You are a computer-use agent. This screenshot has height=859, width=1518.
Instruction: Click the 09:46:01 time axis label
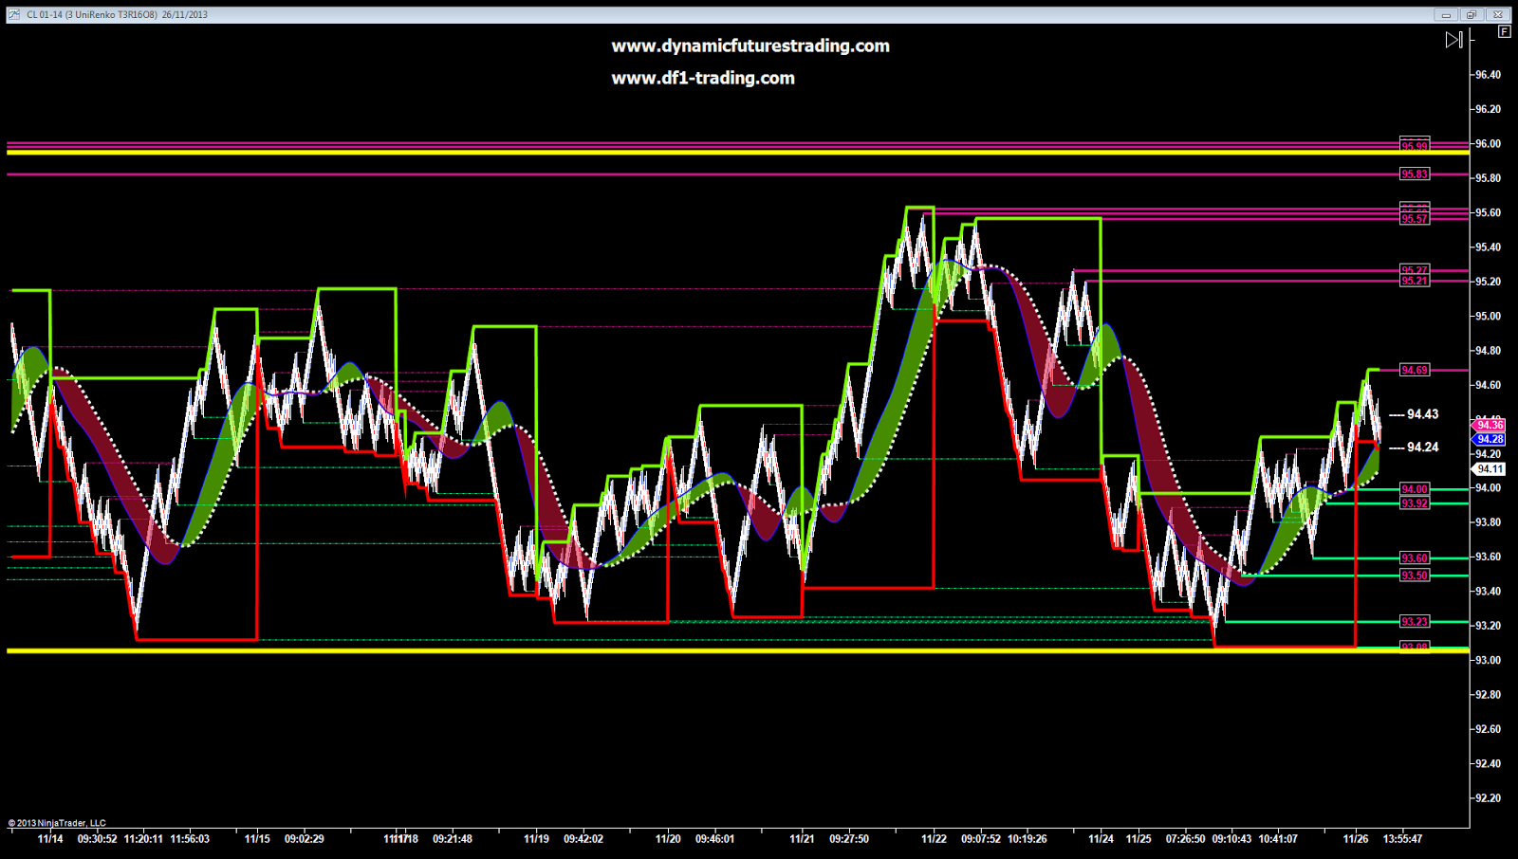pyautogui.click(x=714, y=839)
